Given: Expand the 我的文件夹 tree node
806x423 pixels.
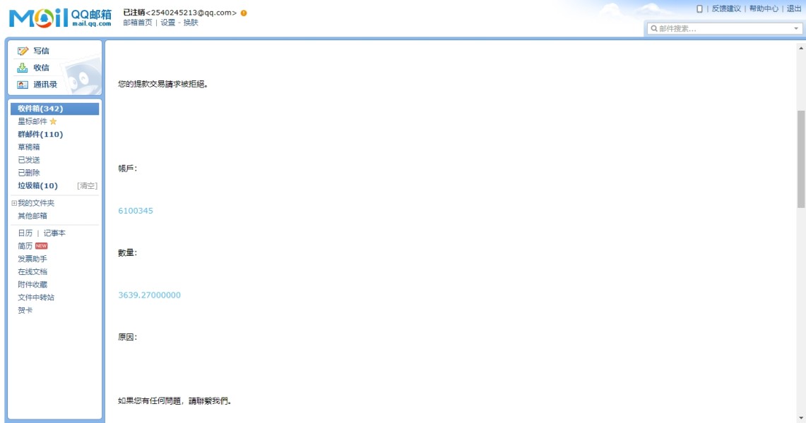Looking at the screenshot, I should pyautogui.click(x=14, y=203).
